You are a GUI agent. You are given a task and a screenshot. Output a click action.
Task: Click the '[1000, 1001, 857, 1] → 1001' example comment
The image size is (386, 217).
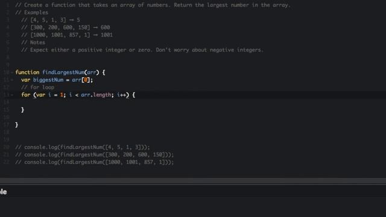(x=67, y=35)
